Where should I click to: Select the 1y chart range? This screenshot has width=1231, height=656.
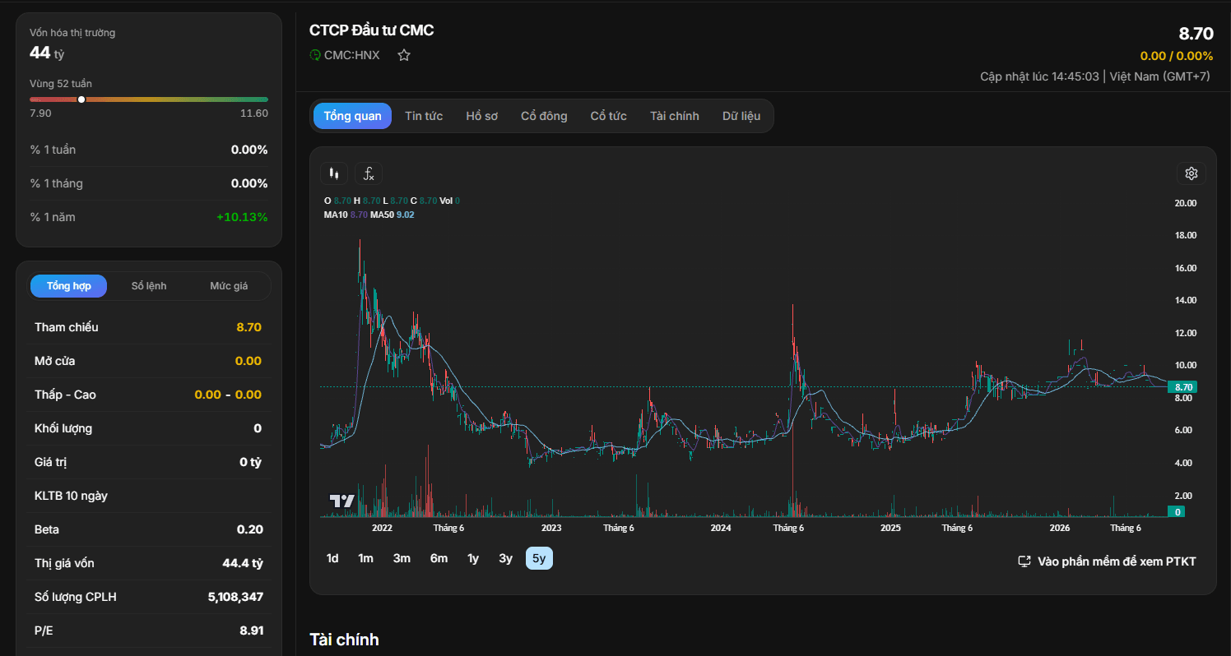pyautogui.click(x=473, y=558)
